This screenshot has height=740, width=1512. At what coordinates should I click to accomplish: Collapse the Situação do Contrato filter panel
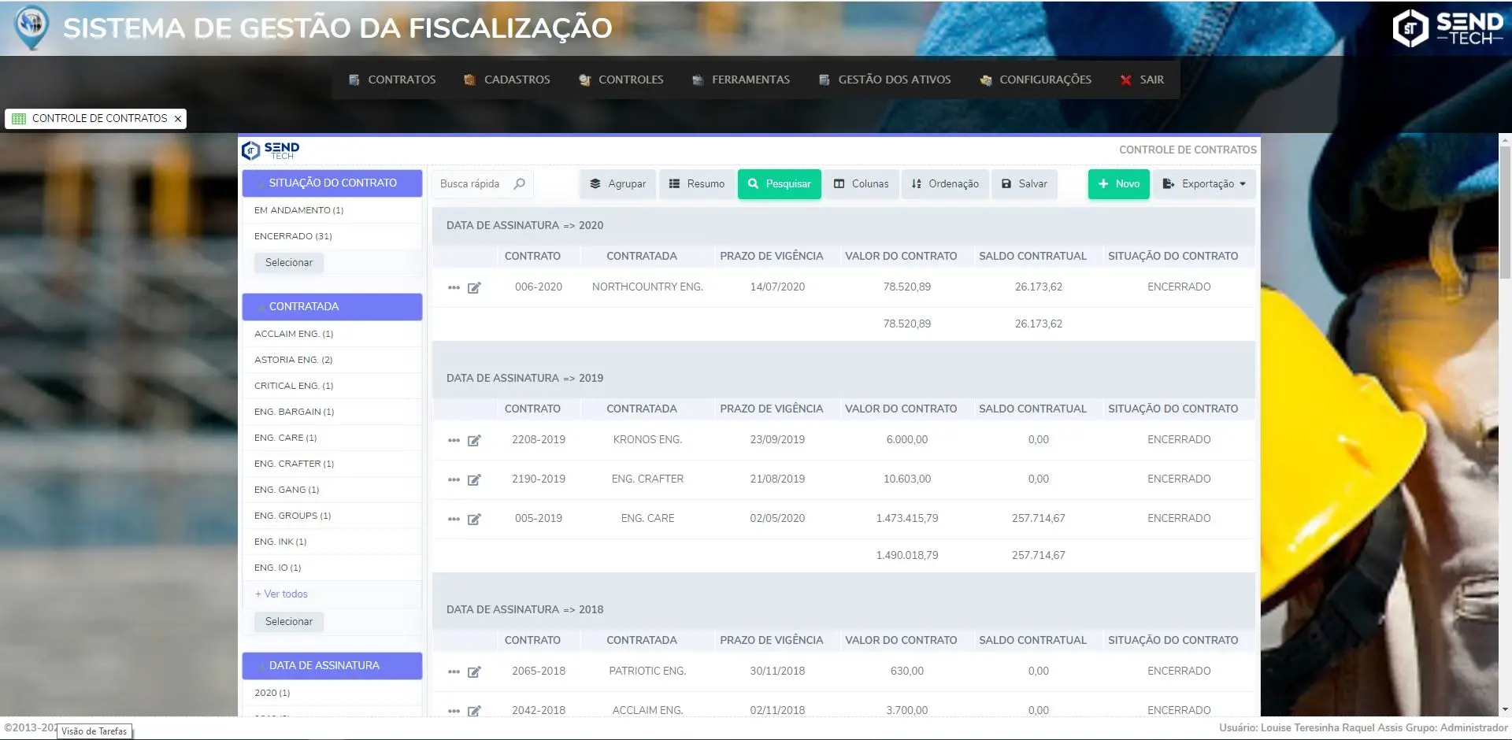332,183
